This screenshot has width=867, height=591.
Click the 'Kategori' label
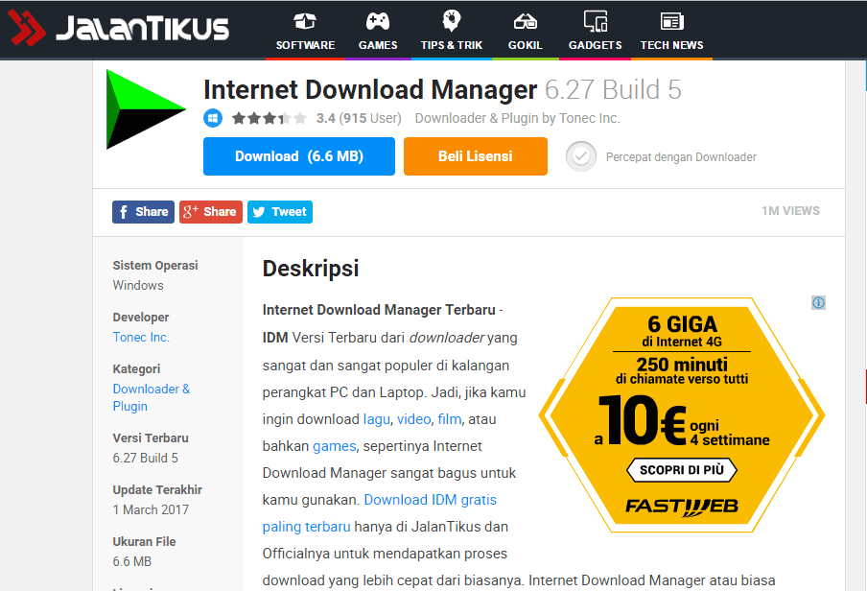click(136, 369)
